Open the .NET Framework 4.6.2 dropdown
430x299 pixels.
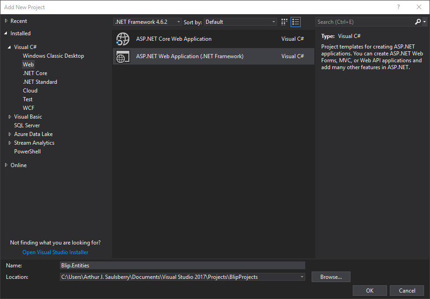[x=147, y=22]
